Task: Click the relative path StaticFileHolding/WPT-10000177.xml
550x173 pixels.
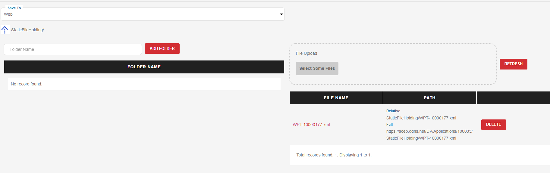Action: pyautogui.click(x=421, y=118)
